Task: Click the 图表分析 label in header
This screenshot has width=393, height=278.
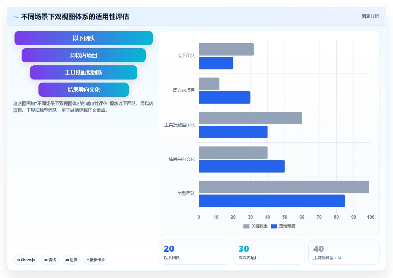Action: click(x=370, y=16)
